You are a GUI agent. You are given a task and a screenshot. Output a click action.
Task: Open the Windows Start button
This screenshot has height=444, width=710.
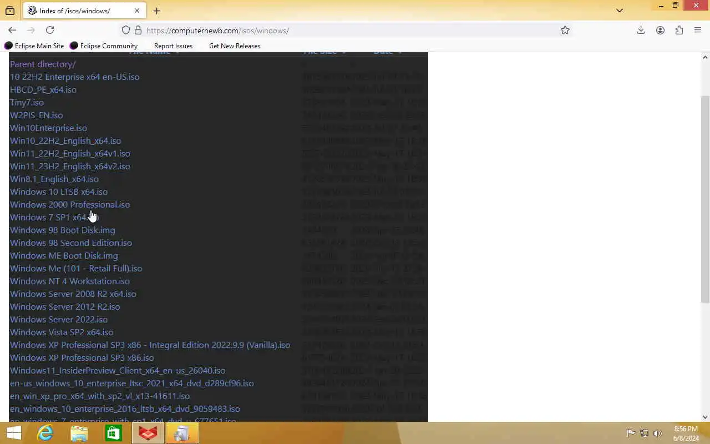click(x=13, y=433)
